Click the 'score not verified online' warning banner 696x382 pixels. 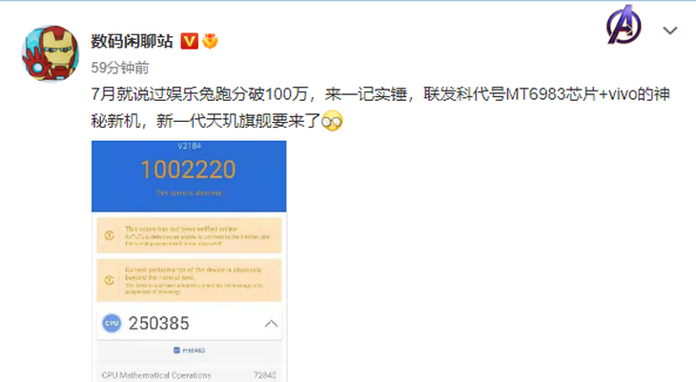point(189,235)
